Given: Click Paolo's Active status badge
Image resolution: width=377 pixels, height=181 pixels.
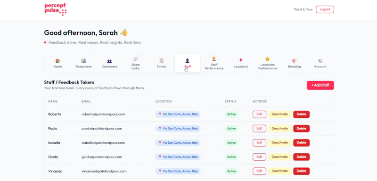Looking at the screenshot, I should point(231,129).
